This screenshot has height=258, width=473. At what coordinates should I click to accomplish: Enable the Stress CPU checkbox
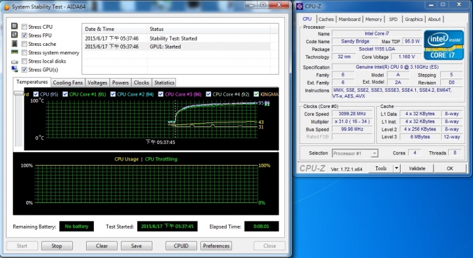point(24,27)
